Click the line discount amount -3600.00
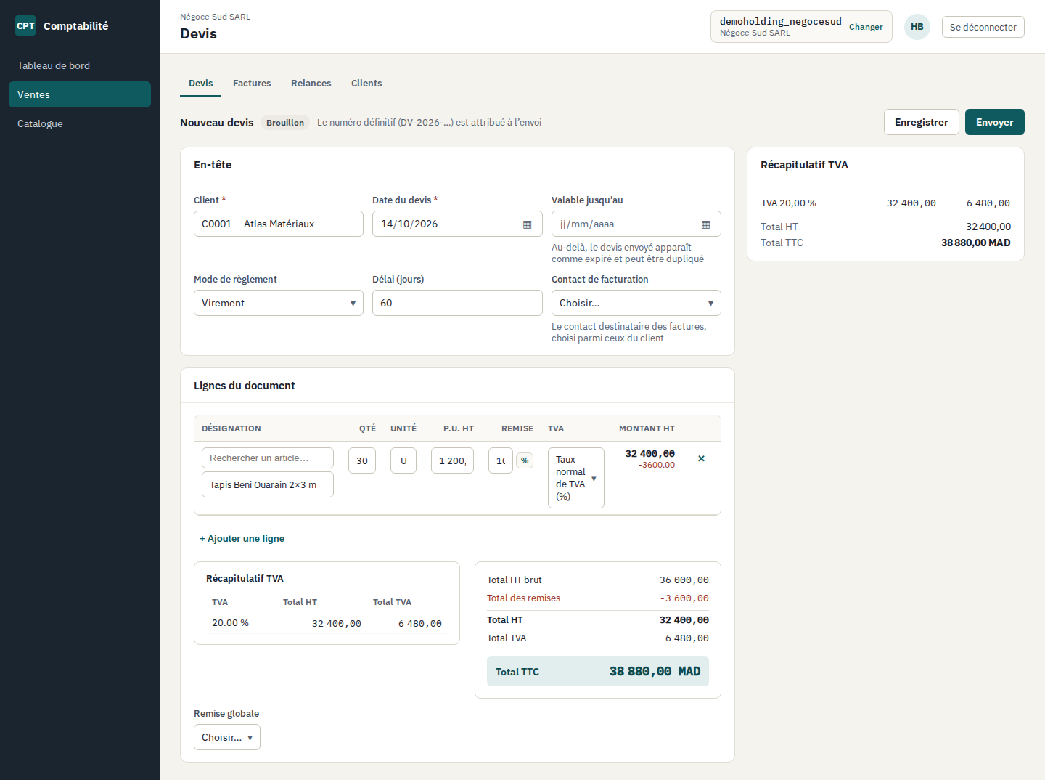 (x=657, y=466)
